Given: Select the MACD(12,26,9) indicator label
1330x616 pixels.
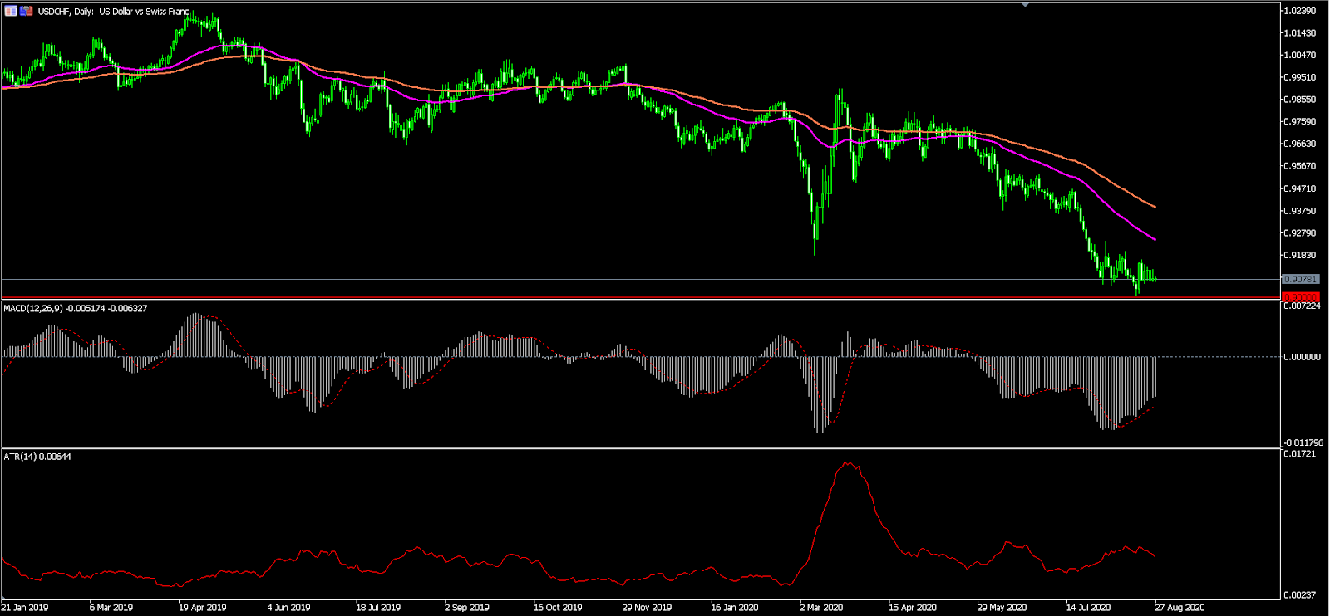Looking at the screenshot, I should click(x=76, y=309).
